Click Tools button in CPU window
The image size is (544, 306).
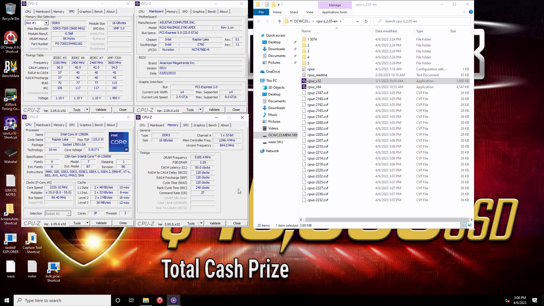[x=77, y=223]
